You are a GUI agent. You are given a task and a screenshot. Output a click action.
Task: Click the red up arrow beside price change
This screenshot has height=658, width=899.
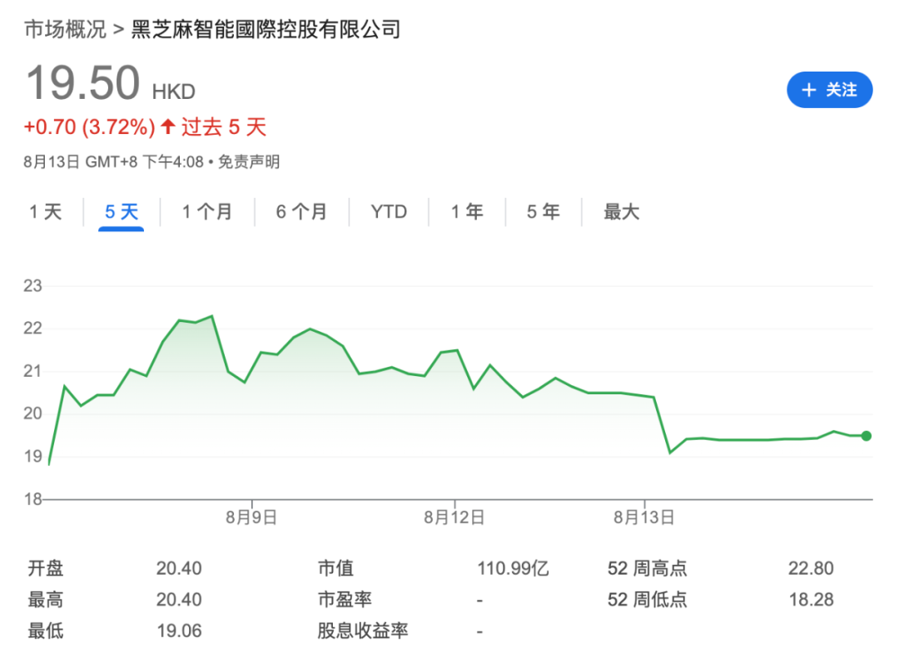(x=167, y=126)
